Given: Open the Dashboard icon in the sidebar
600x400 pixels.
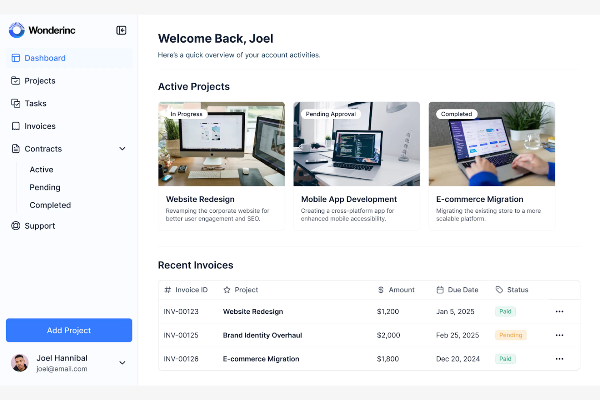Looking at the screenshot, I should [x=15, y=58].
